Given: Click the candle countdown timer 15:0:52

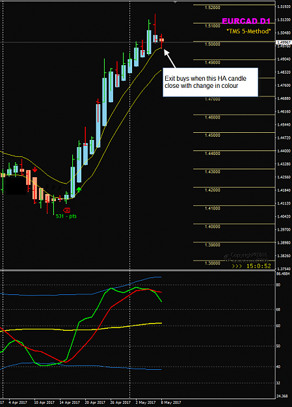Looking at the screenshot, I should point(259,266).
